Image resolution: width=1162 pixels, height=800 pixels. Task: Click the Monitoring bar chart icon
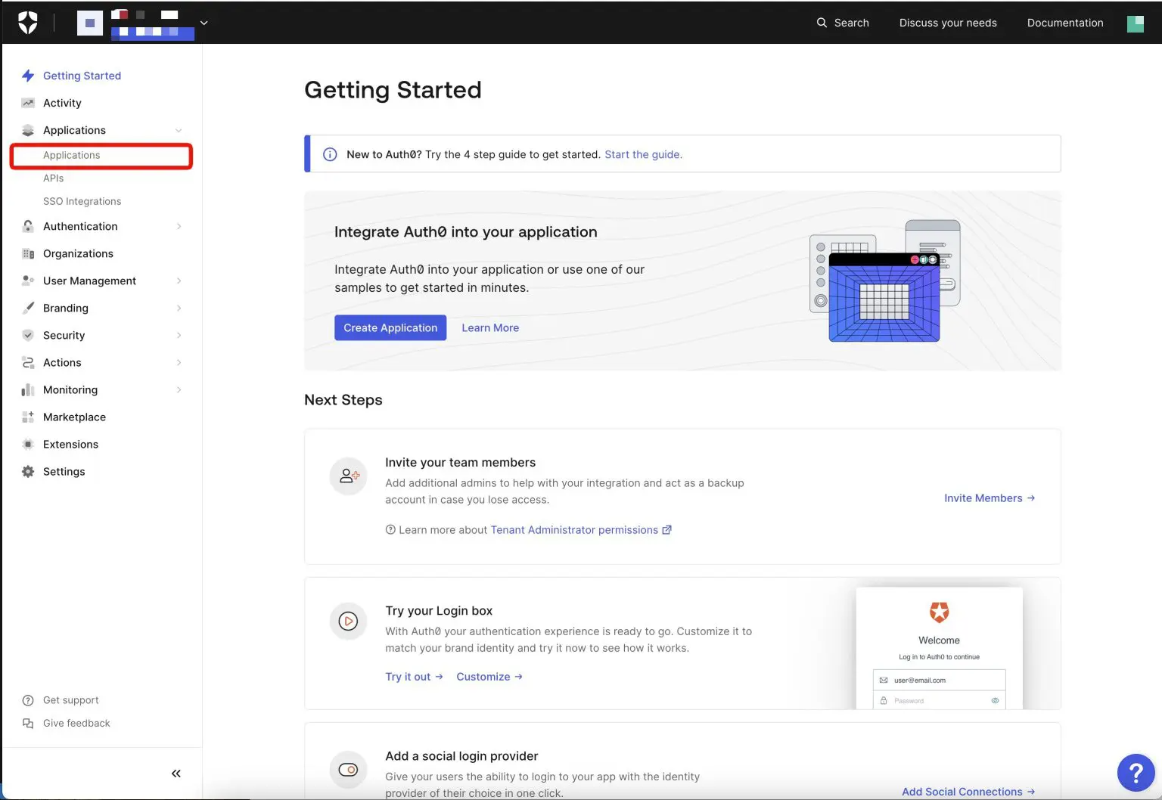pyautogui.click(x=28, y=389)
